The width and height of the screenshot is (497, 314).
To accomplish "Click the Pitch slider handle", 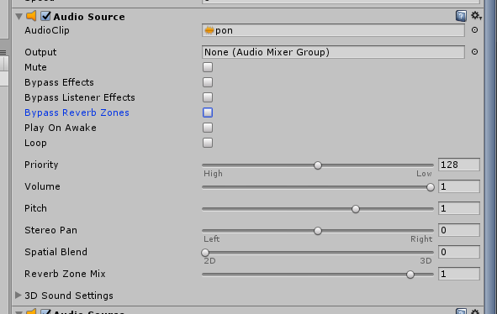I will [x=356, y=209].
